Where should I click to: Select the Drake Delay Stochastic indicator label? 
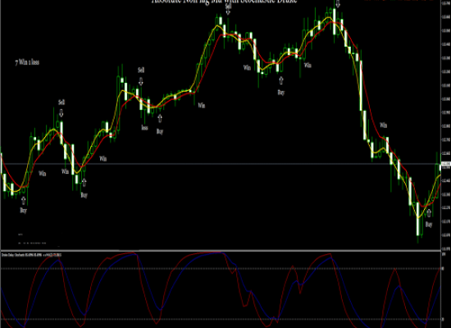(x=31, y=255)
